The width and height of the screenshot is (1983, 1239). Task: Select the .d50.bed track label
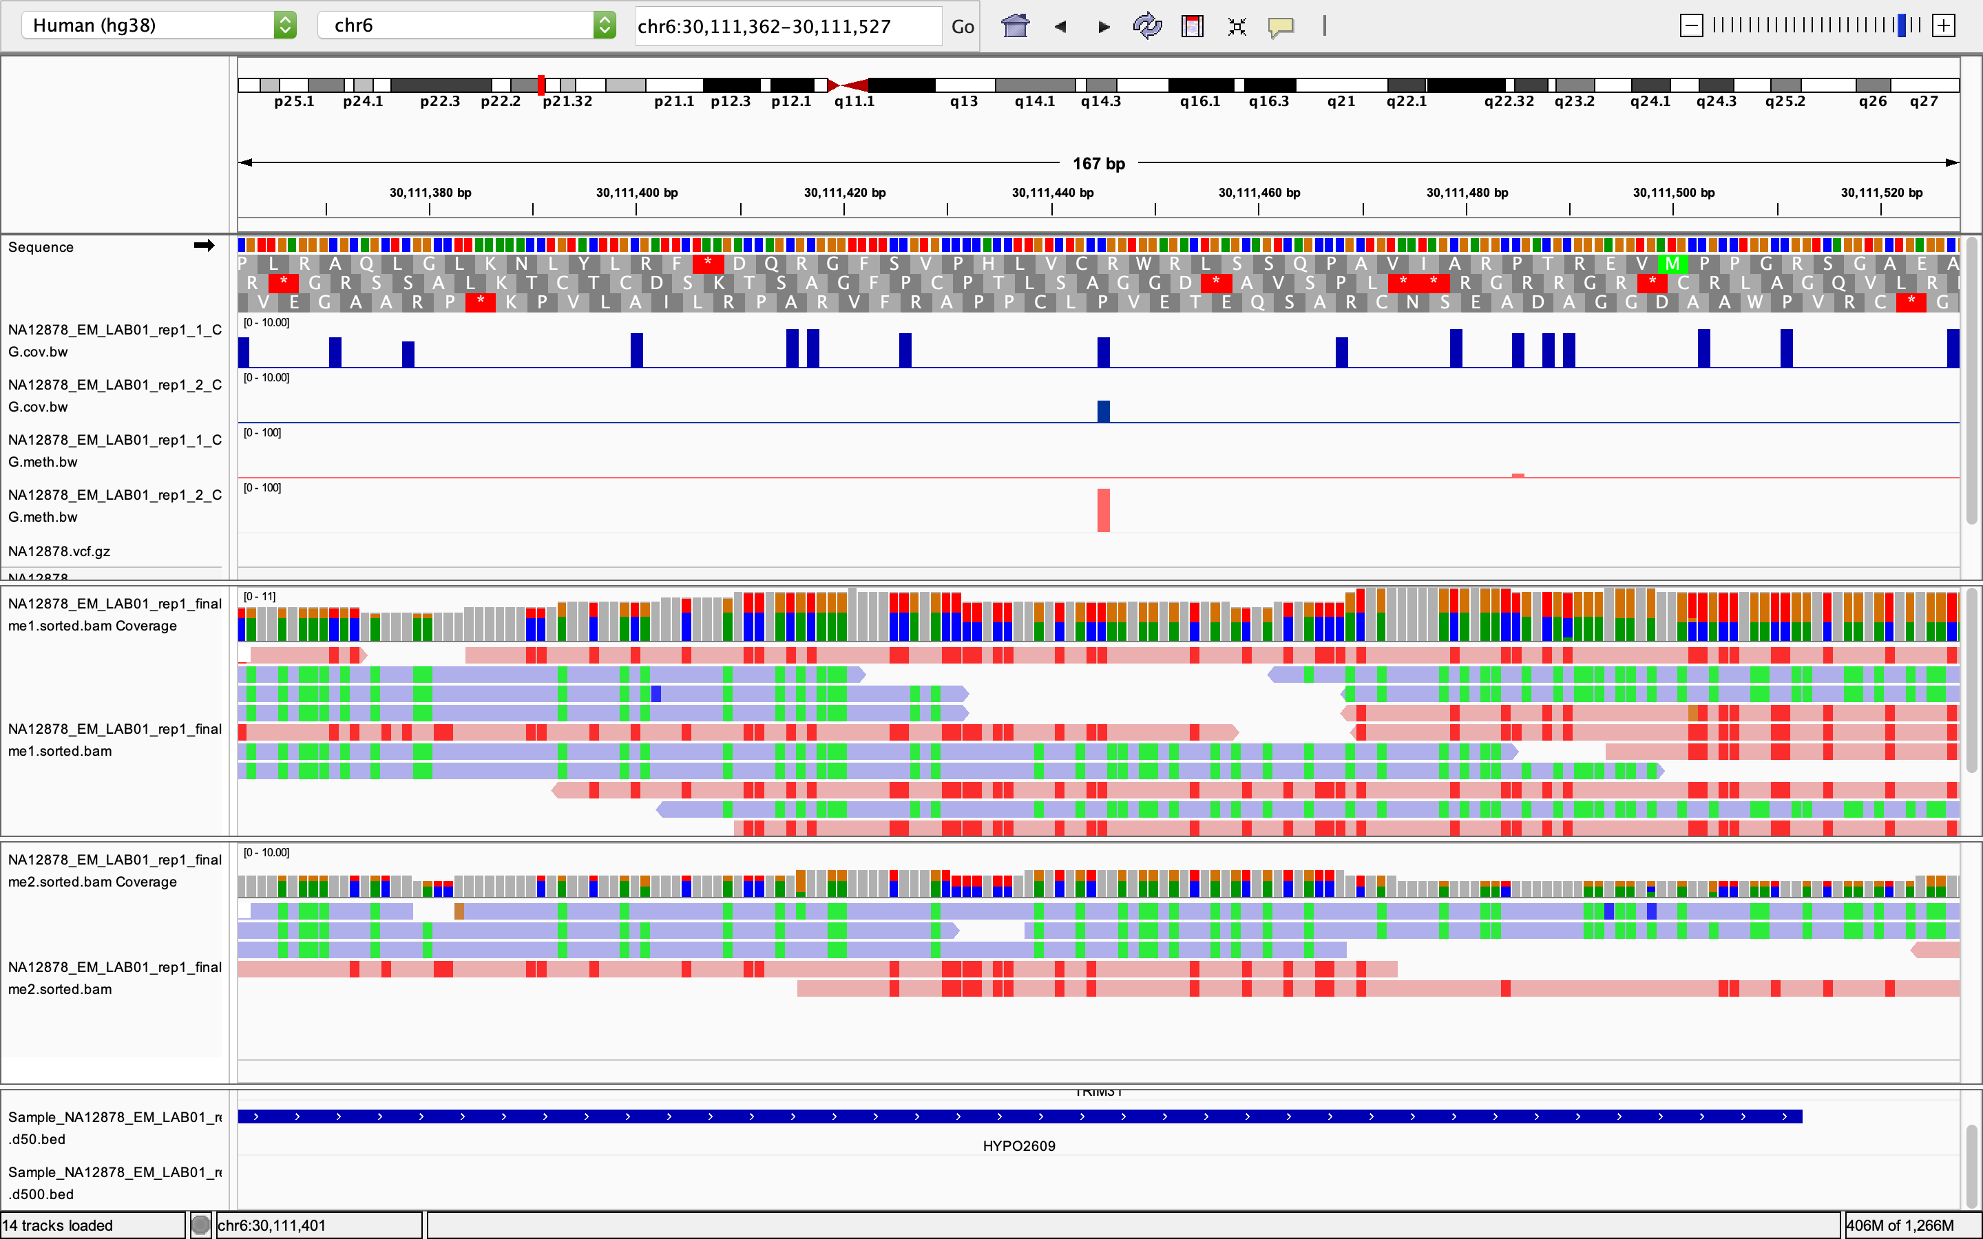pyautogui.click(x=115, y=1127)
